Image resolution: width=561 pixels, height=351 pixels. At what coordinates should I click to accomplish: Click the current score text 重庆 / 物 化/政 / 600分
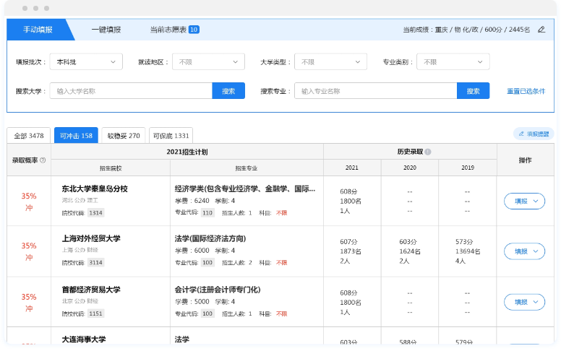tap(468, 30)
